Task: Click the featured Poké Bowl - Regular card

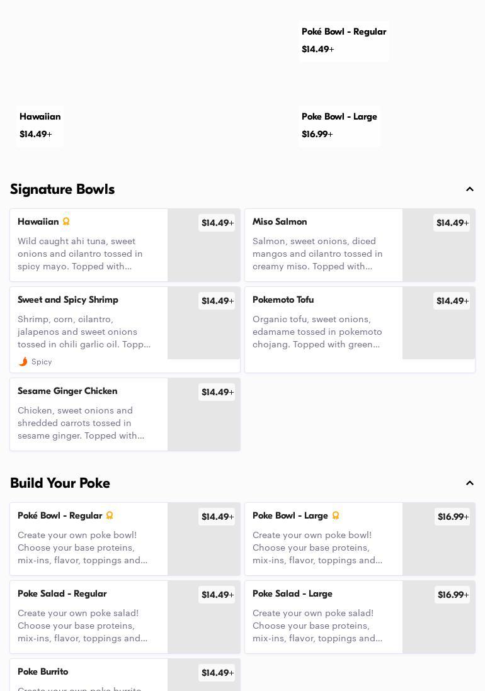Action: click(343, 40)
